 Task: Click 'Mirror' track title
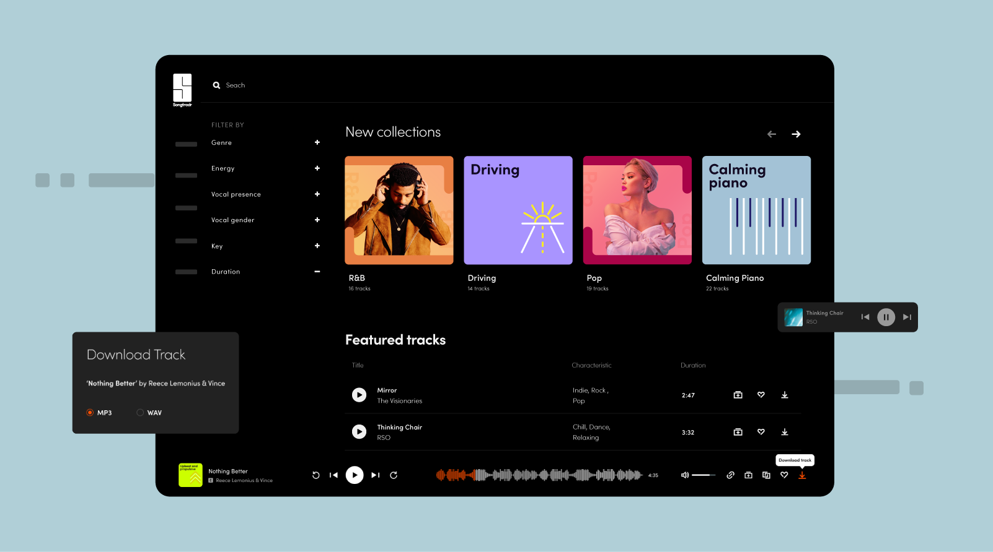387,390
